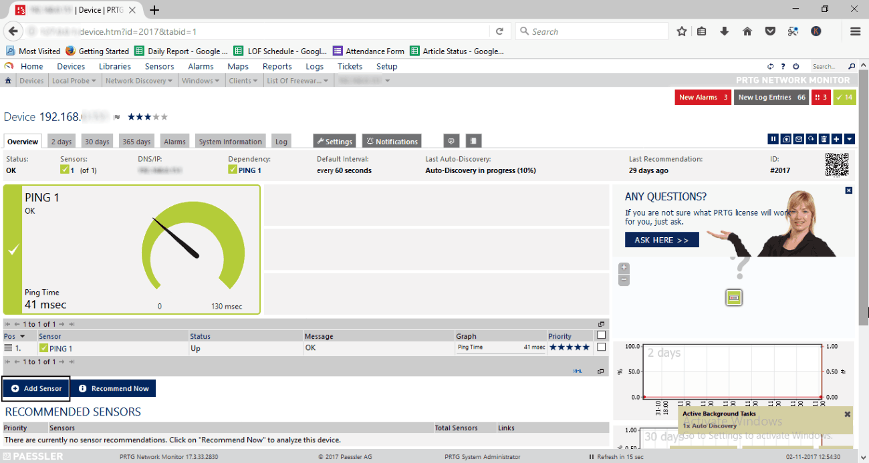Bookmark this page with the star icon
This screenshot has height=463, width=869.
(x=682, y=31)
